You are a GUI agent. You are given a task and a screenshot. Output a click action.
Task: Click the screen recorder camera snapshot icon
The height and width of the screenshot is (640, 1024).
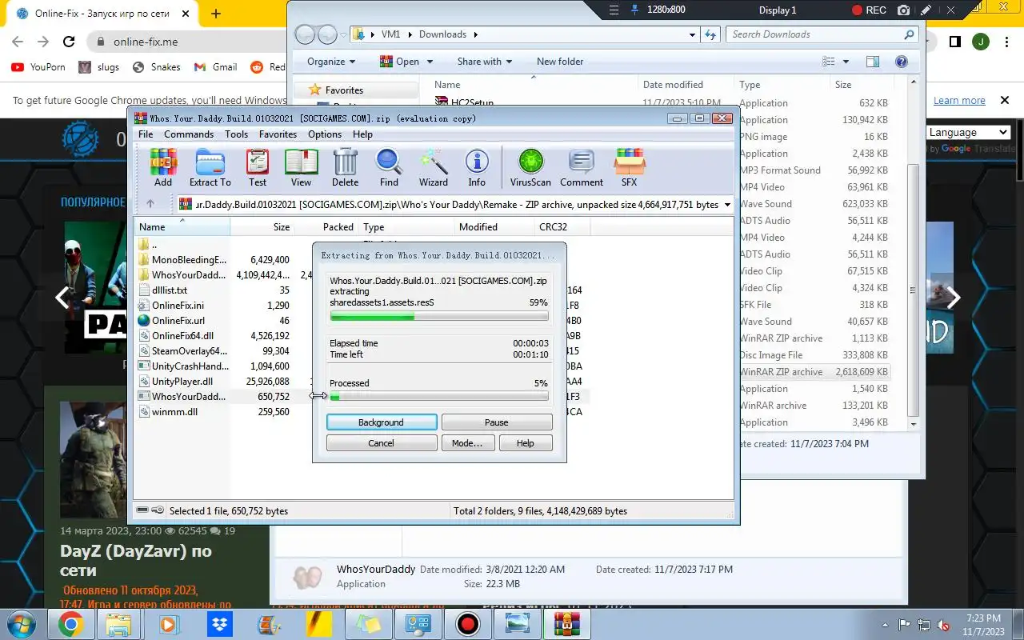903,10
